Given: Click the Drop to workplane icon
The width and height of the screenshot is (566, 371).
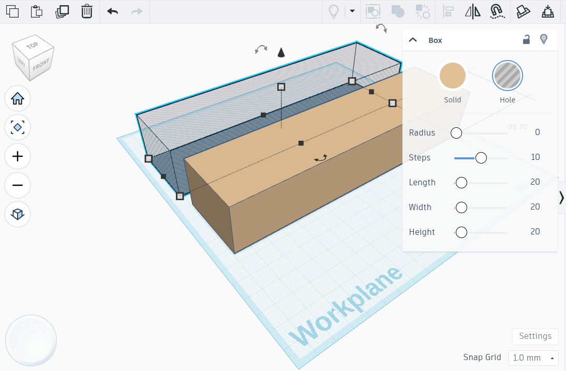Looking at the screenshot, I should coord(548,11).
